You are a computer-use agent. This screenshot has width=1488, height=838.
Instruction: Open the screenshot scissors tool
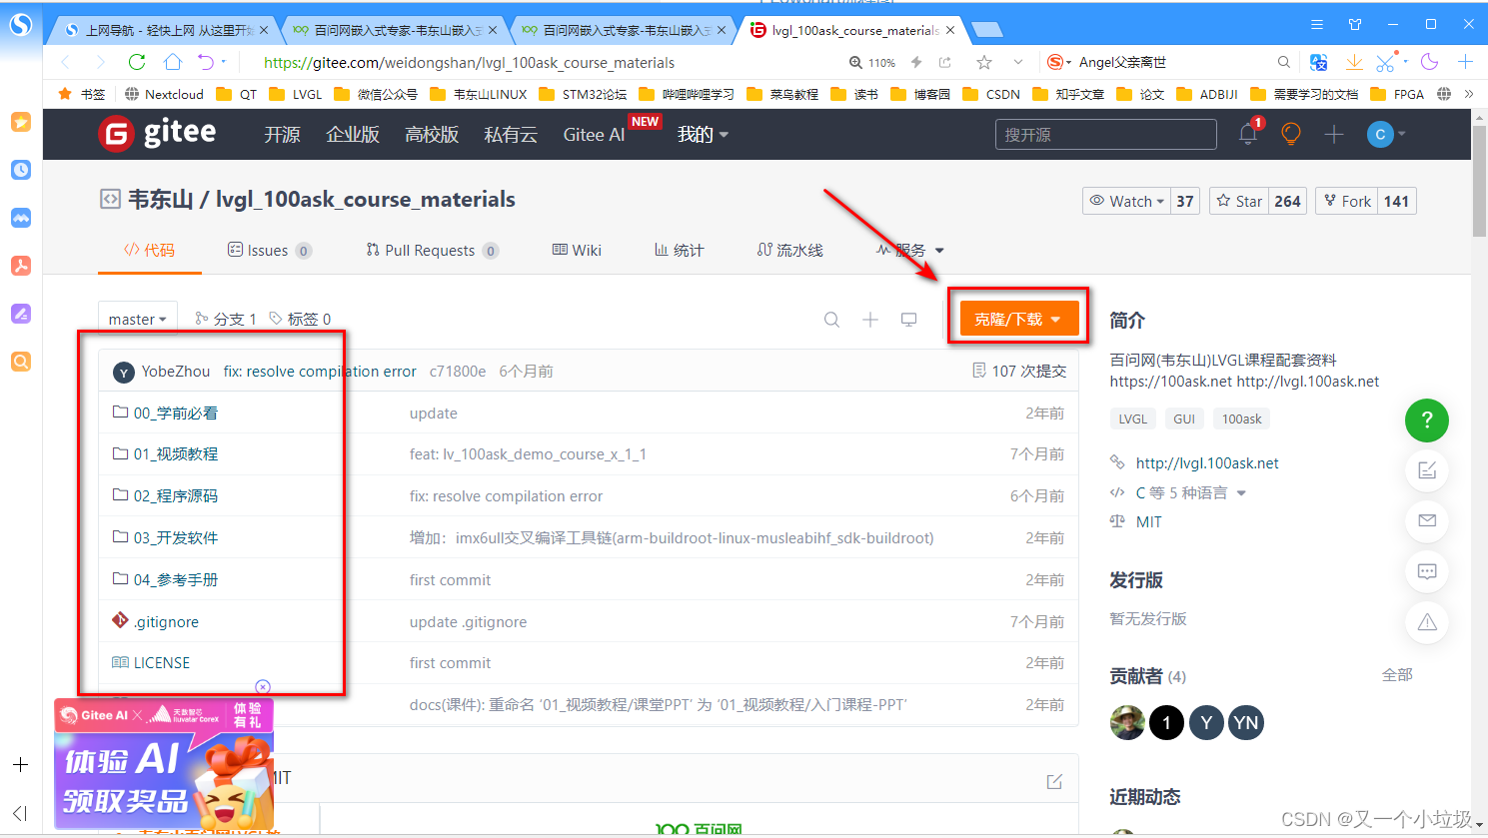pos(1385,62)
